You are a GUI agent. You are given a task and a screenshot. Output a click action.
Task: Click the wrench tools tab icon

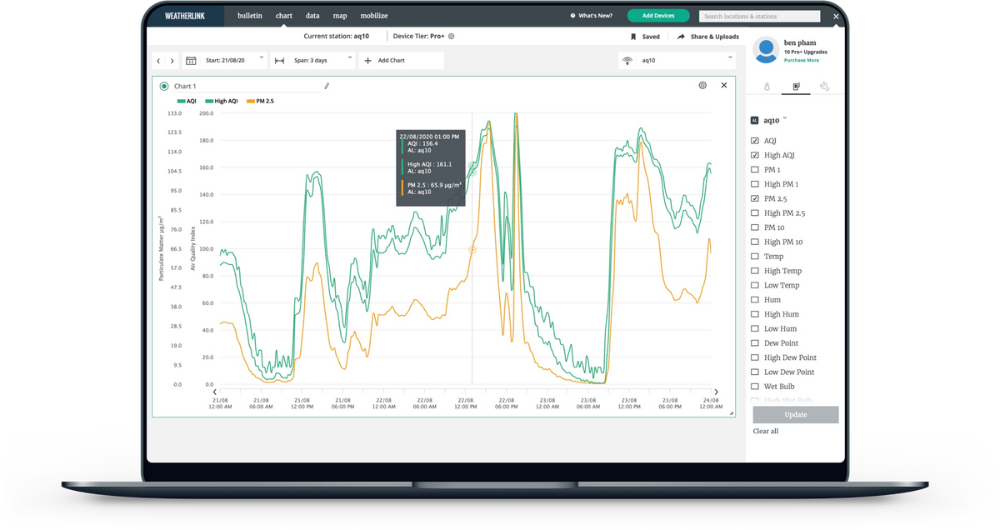coord(824,87)
